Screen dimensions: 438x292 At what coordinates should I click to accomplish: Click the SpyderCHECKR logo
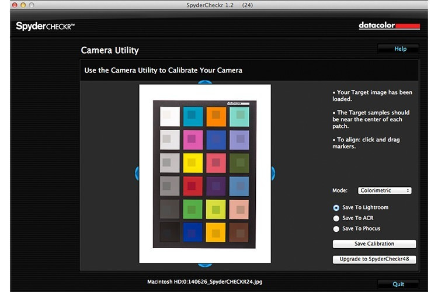click(x=45, y=26)
